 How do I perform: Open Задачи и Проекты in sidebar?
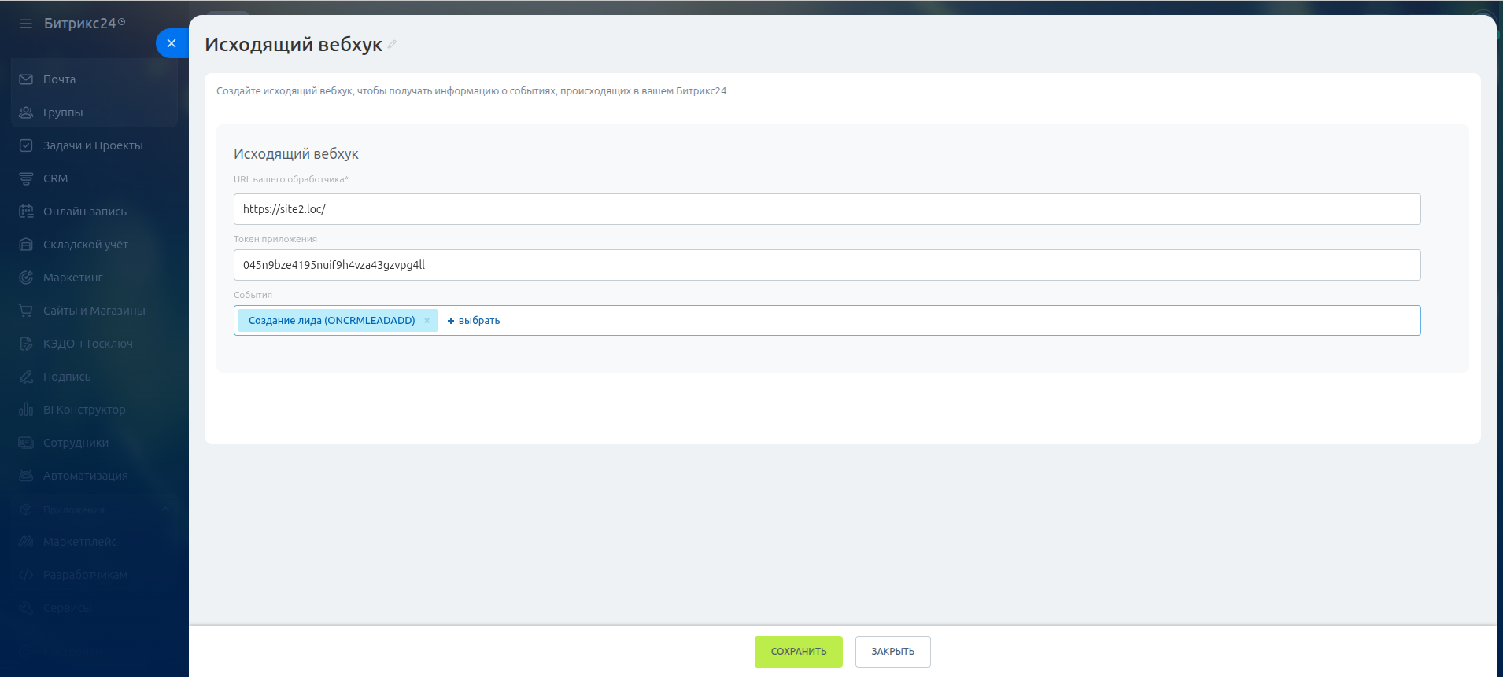pyautogui.click(x=93, y=145)
